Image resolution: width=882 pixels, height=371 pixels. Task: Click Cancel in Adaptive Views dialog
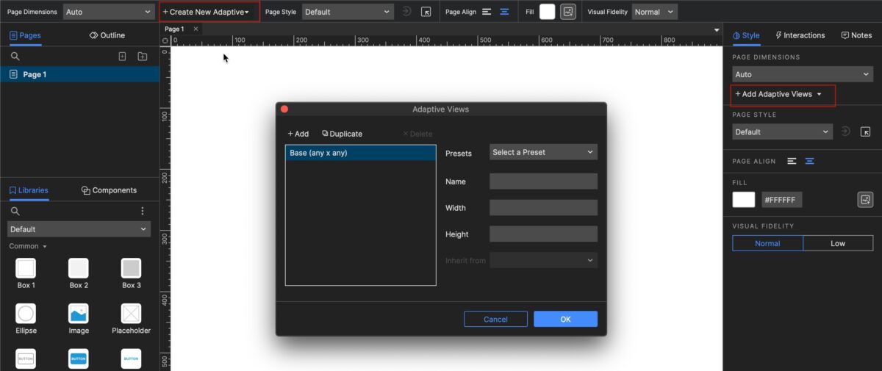pyautogui.click(x=495, y=319)
